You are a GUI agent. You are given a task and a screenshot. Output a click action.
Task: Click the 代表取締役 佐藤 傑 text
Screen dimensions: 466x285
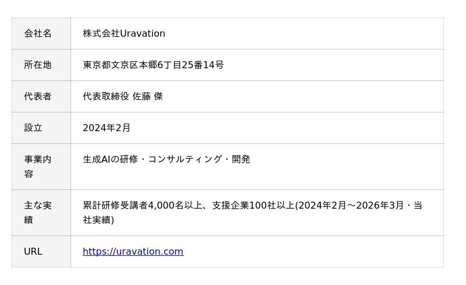[x=123, y=96]
